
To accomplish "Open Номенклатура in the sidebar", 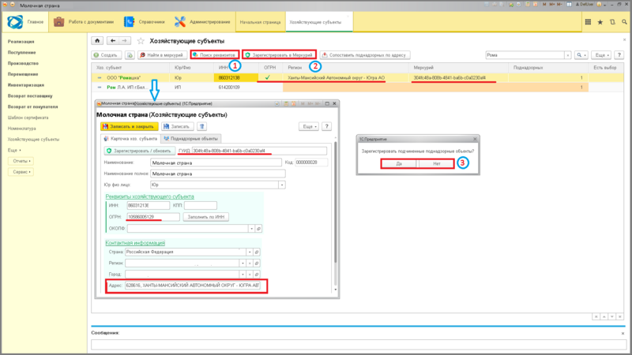I will coord(22,129).
